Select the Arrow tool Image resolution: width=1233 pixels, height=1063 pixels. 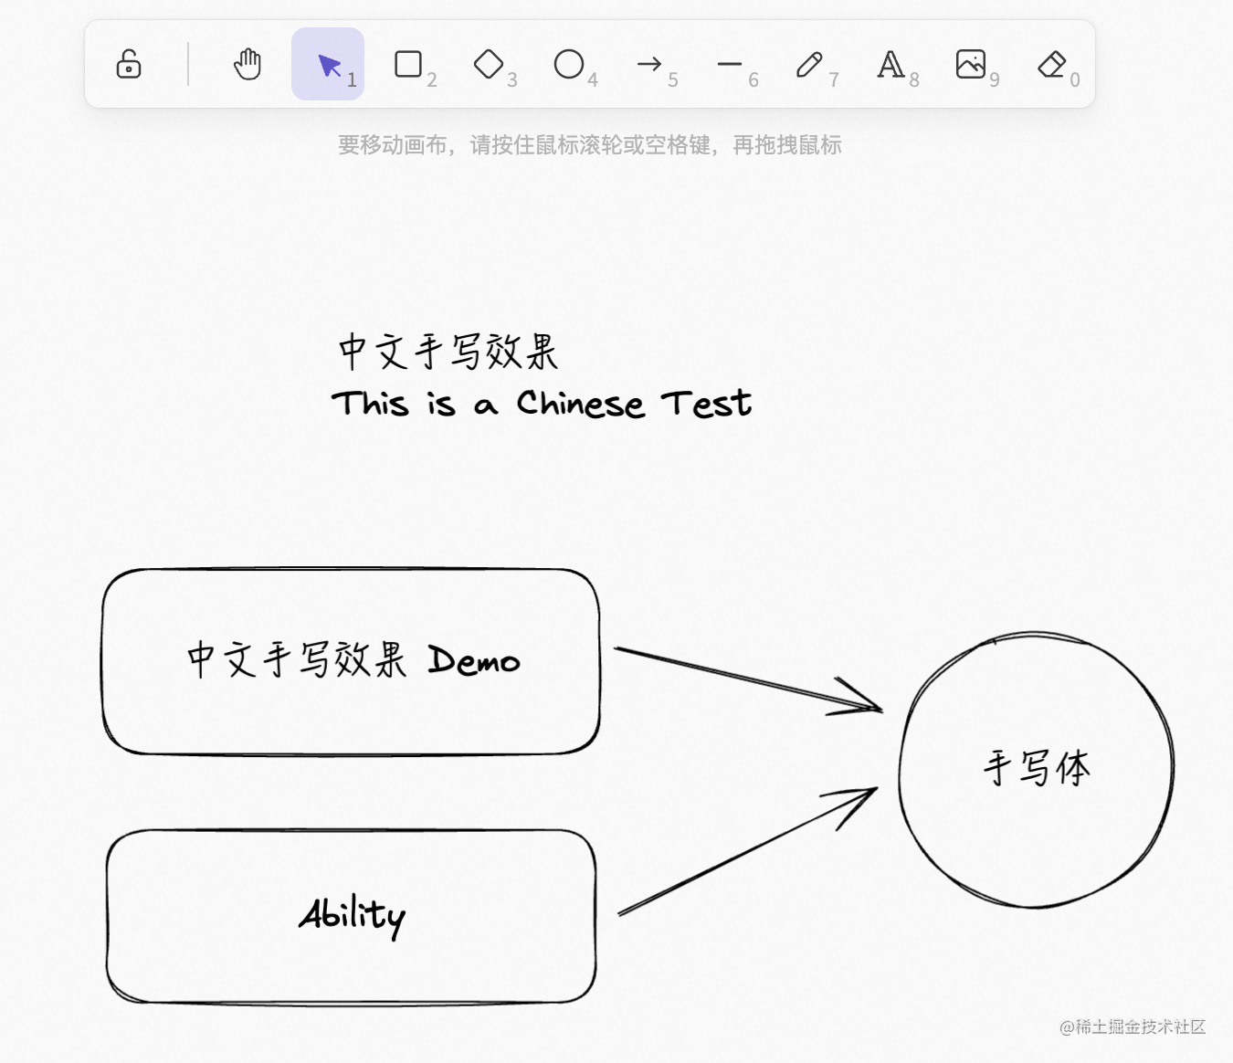[x=649, y=64]
